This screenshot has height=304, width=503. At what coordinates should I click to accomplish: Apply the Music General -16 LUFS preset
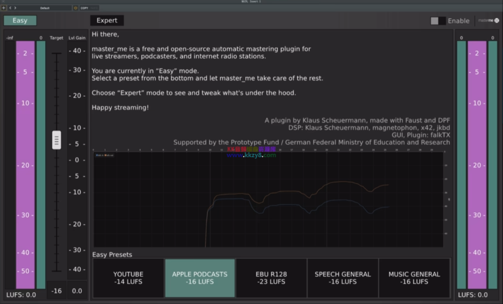pos(414,278)
